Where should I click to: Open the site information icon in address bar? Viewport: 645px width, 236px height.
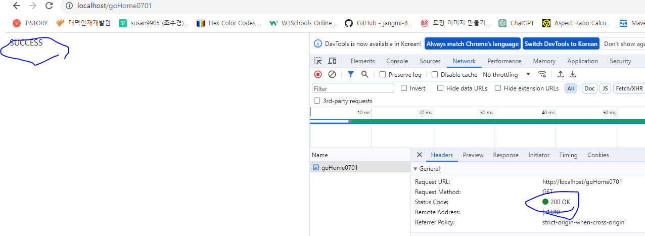69,6
